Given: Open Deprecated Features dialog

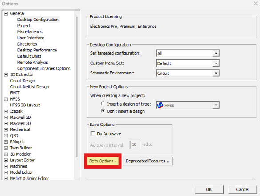Looking at the screenshot, I should pos(148,161).
